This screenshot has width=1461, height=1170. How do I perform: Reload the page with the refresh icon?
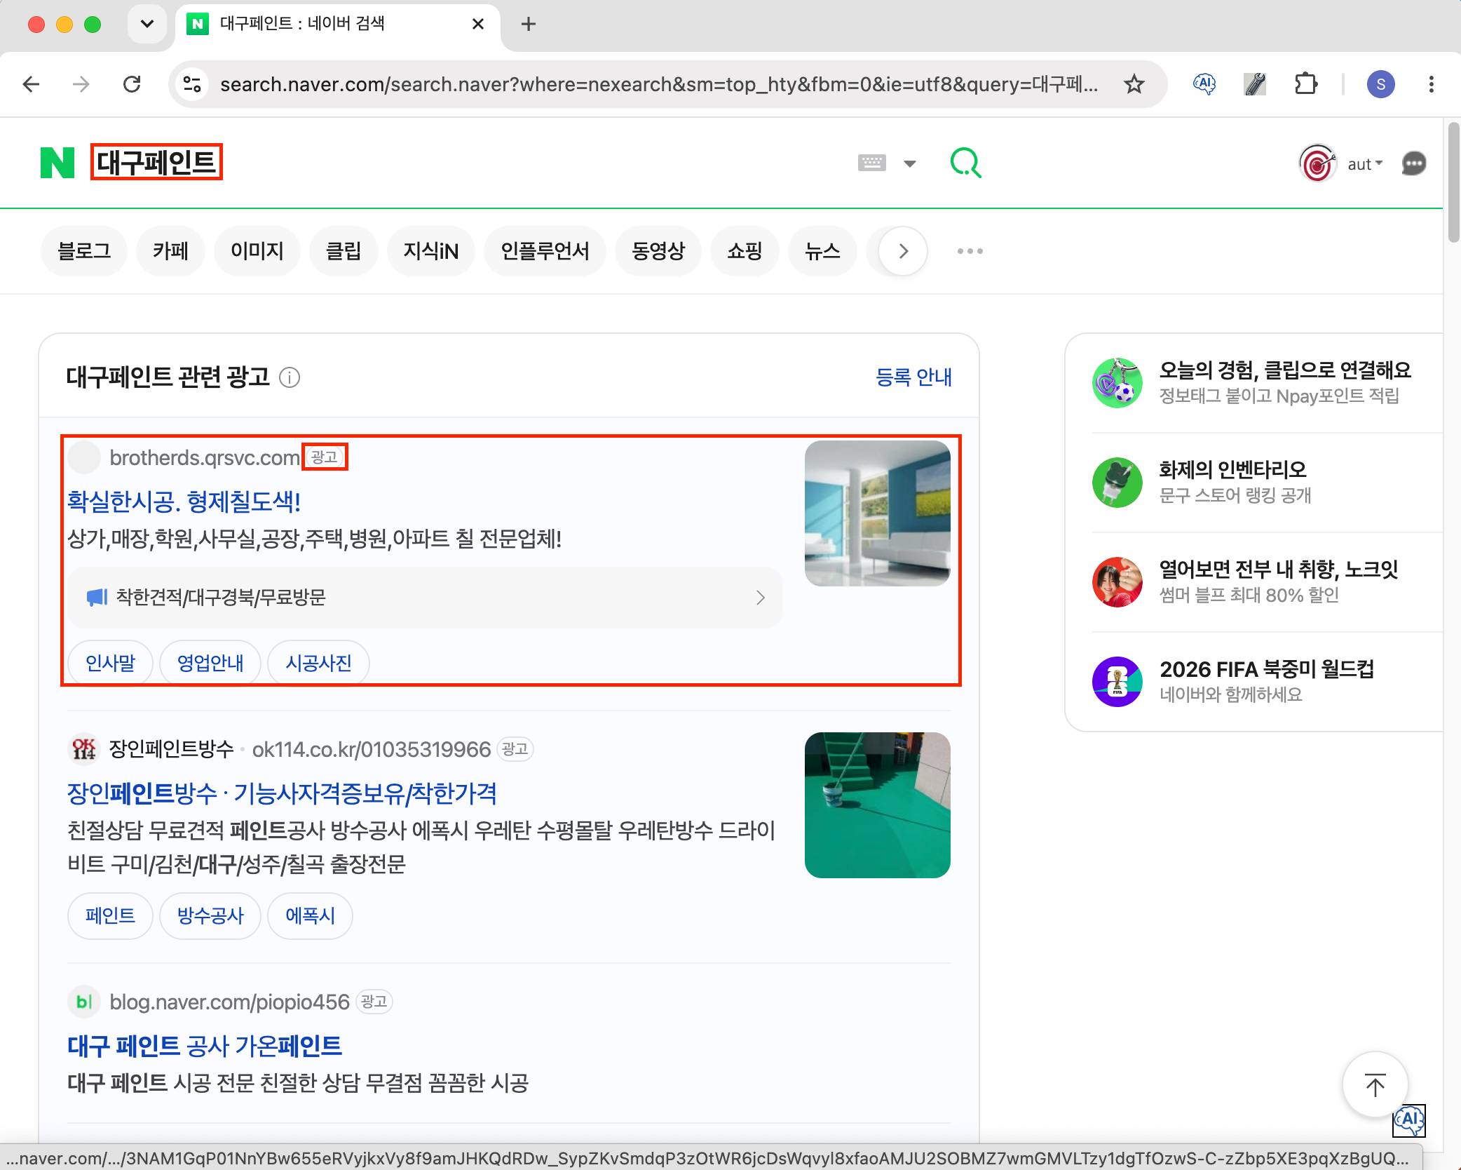(132, 85)
